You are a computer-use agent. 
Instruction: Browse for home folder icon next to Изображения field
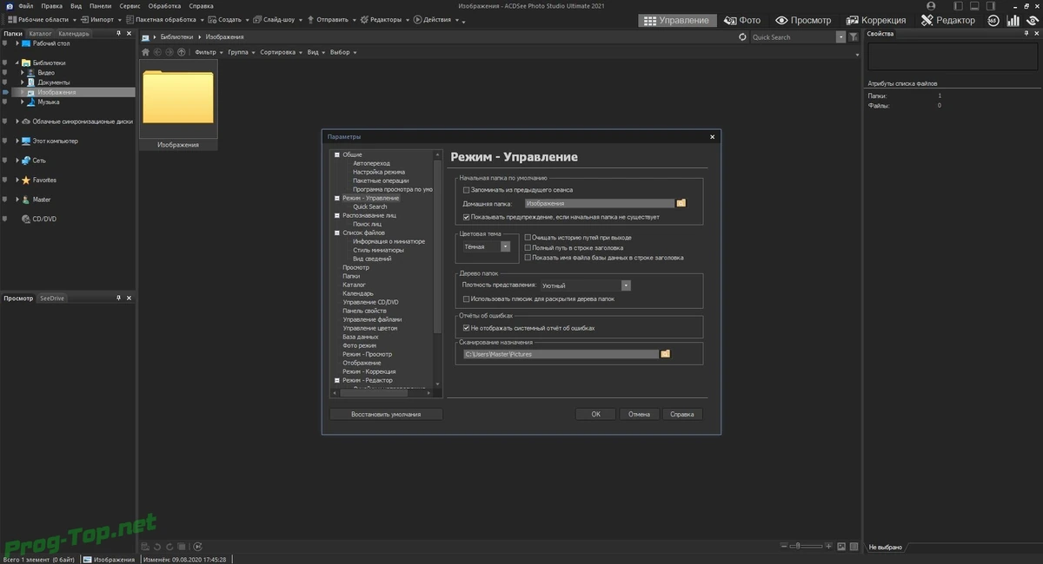(x=681, y=203)
